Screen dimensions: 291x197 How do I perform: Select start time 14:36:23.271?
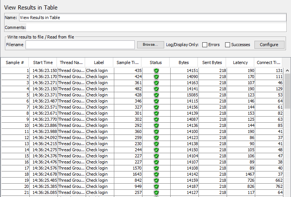coord(45,83)
